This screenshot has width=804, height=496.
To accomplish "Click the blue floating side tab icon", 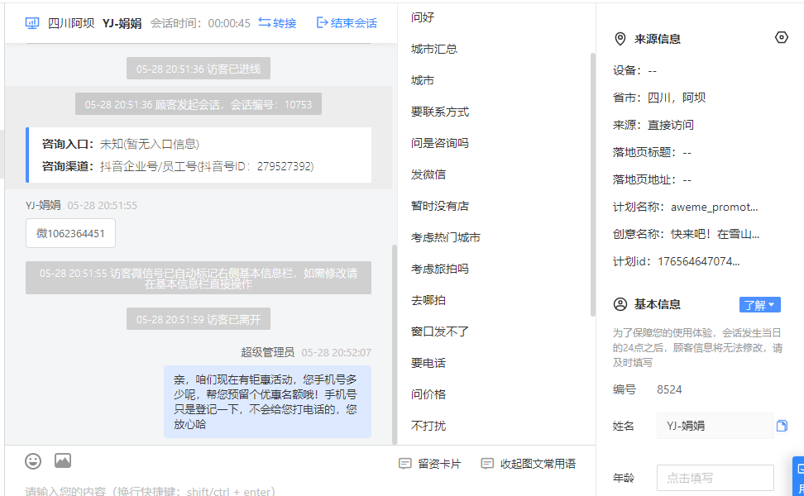I will point(798,475).
